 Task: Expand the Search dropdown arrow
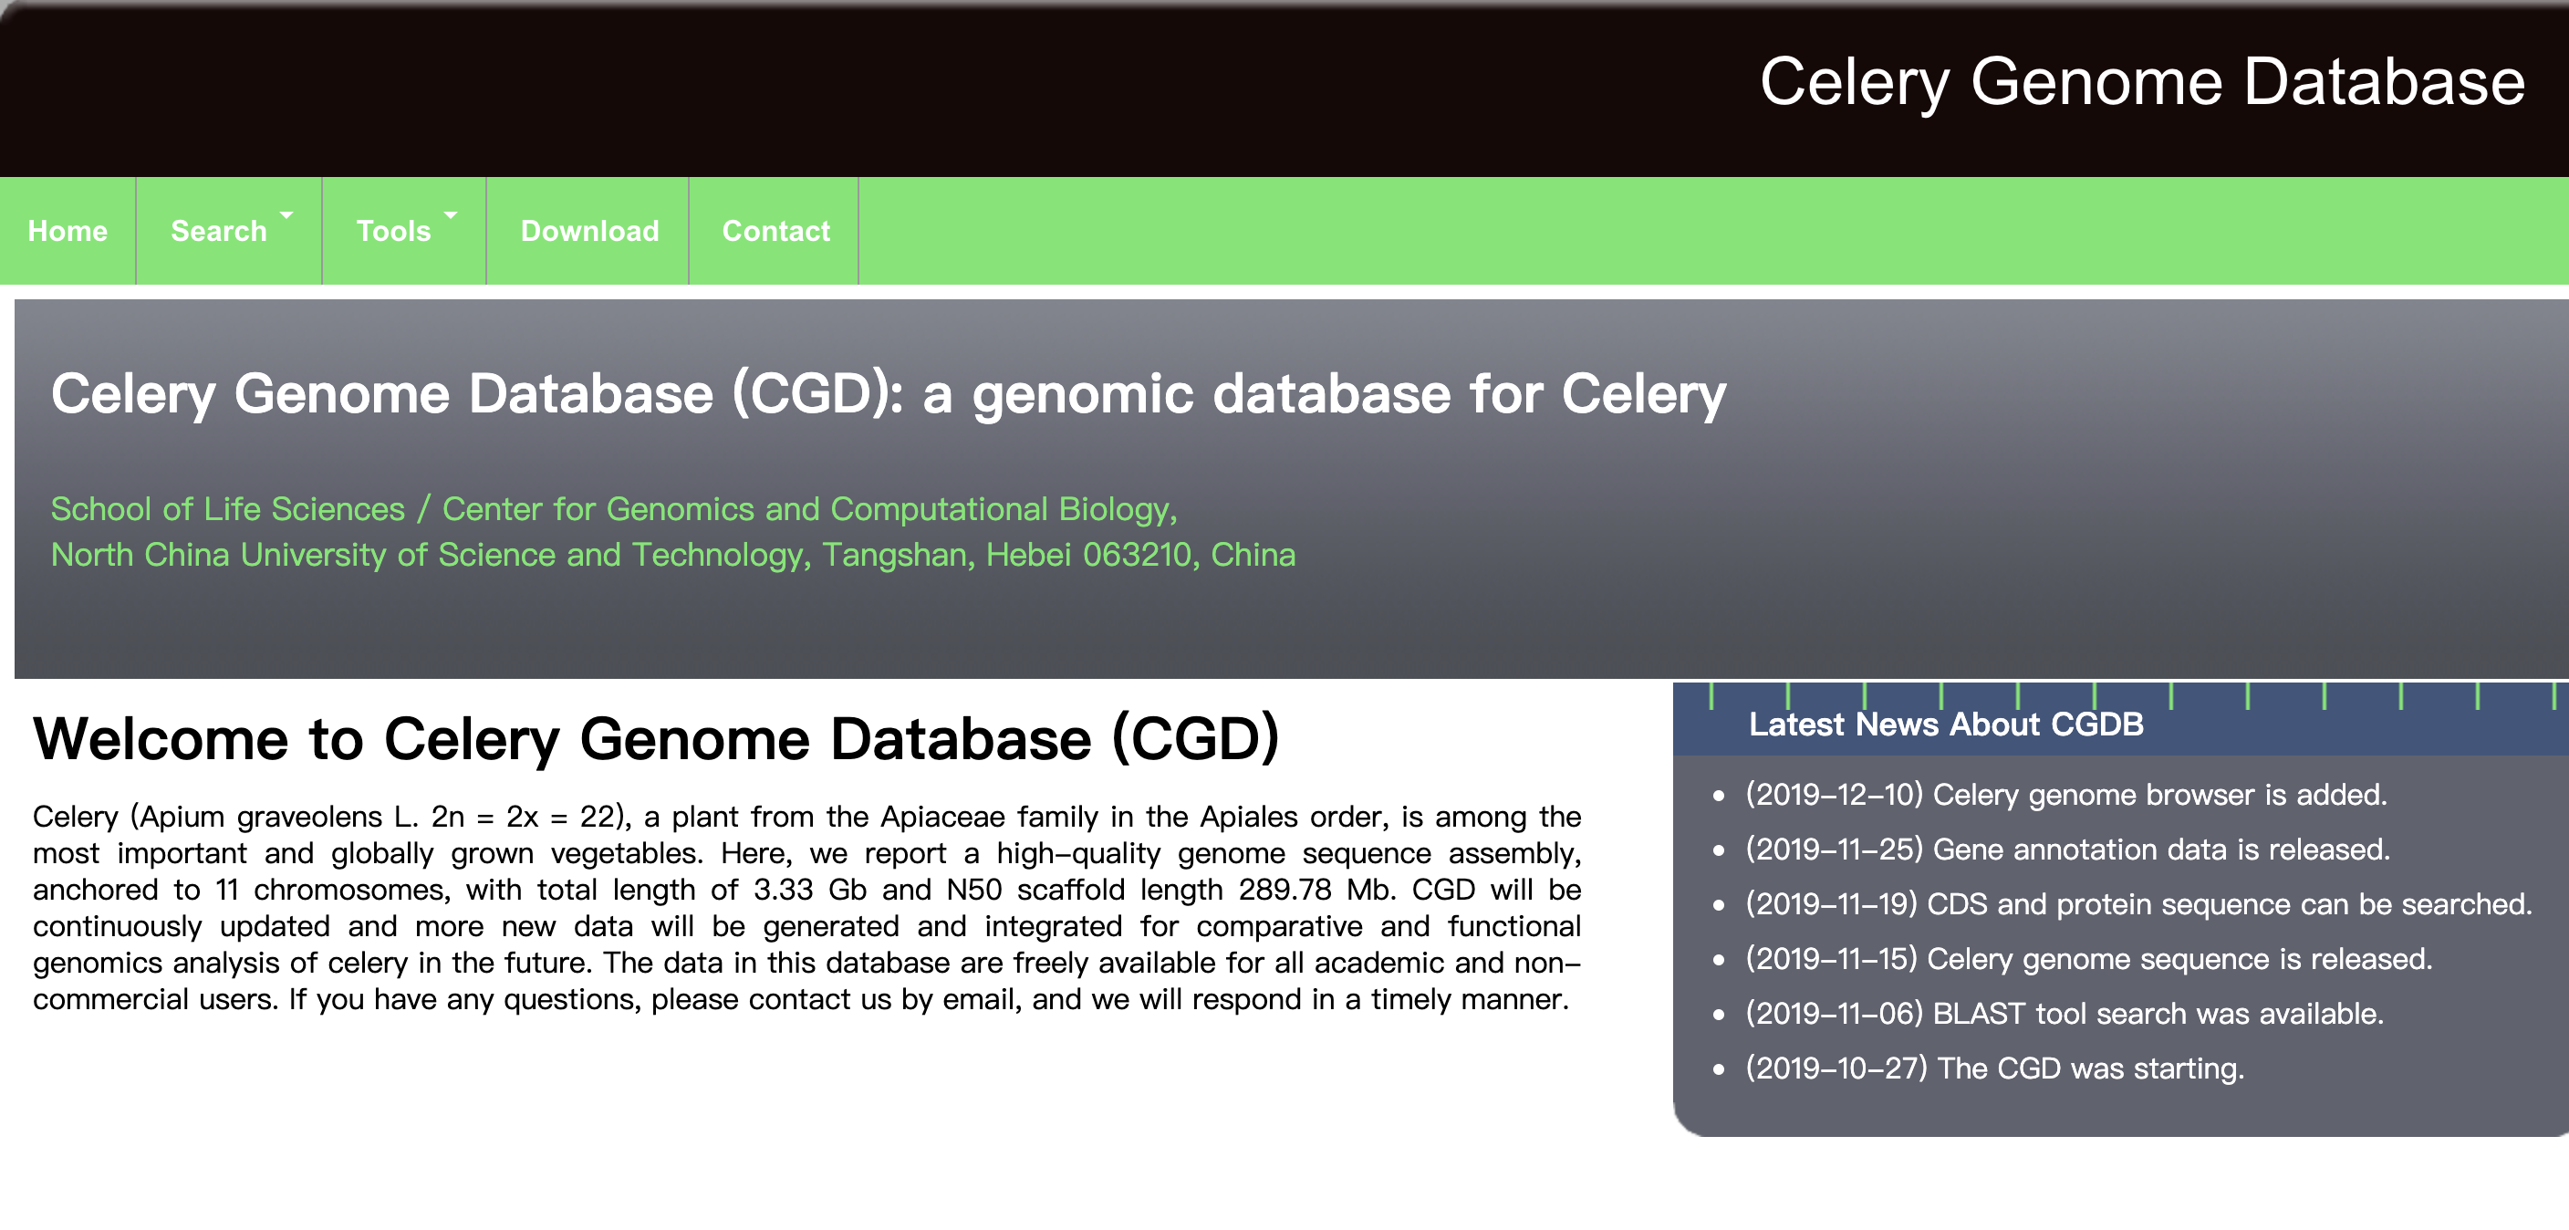[286, 214]
